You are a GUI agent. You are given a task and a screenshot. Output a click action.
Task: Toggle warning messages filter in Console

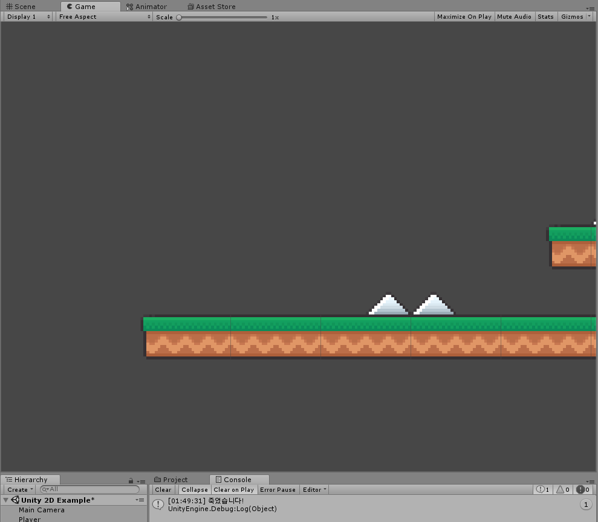563,489
